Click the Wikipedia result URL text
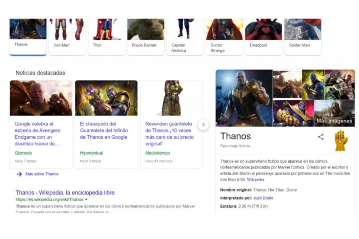 [x=49, y=200]
